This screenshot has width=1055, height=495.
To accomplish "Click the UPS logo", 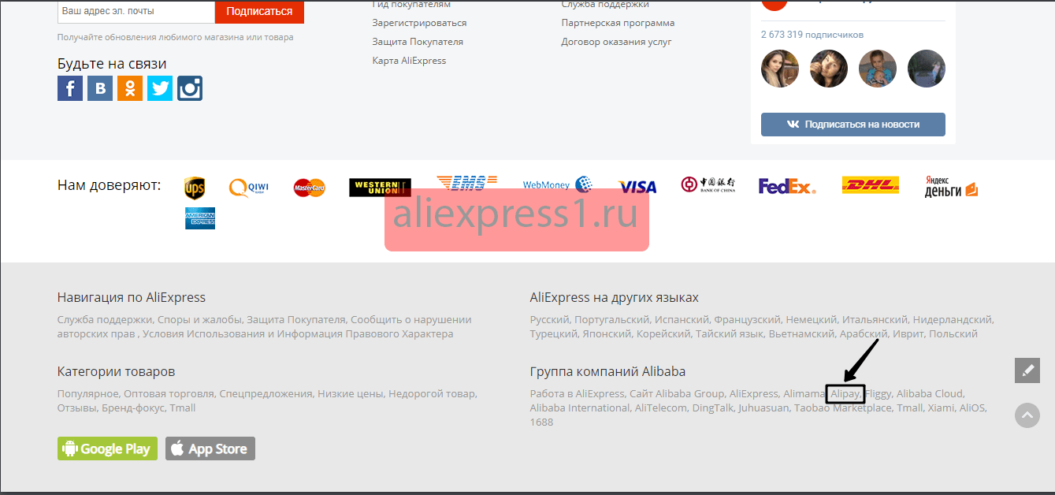I will [x=195, y=188].
